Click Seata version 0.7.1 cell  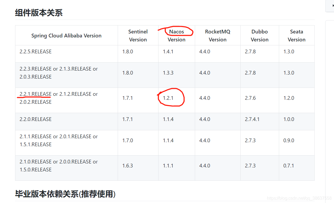(297, 168)
